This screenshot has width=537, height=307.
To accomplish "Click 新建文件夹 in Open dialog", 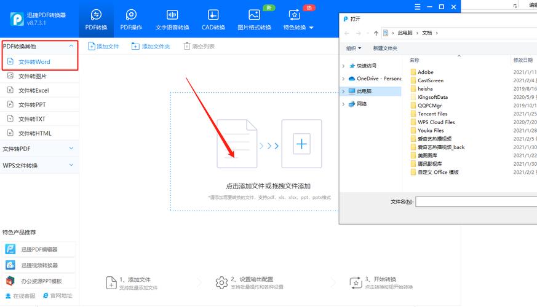I will tap(385, 49).
